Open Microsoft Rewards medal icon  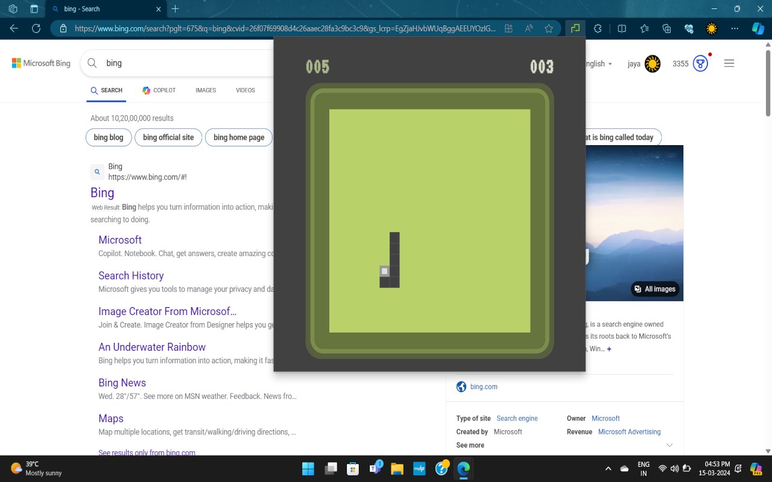coord(700,63)
